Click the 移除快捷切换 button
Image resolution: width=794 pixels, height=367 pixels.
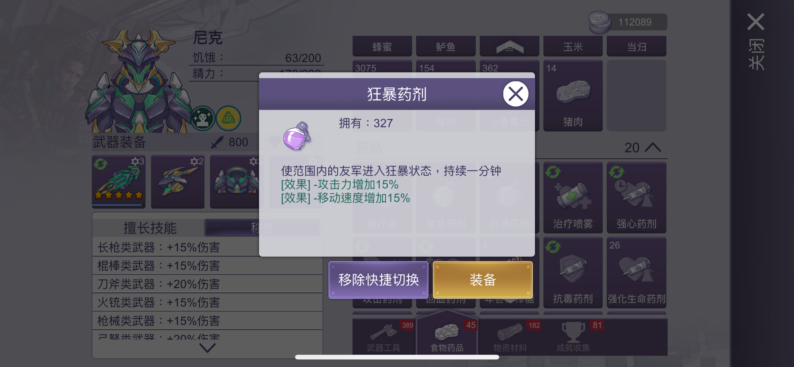pos(378,280)
